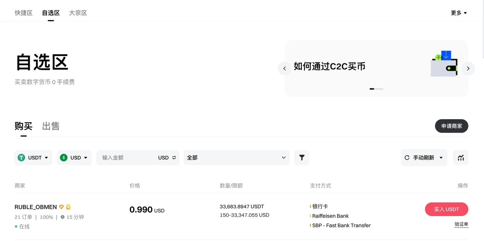Click the banner carousel progress indicator
The image size is (484, 241).
376,89
